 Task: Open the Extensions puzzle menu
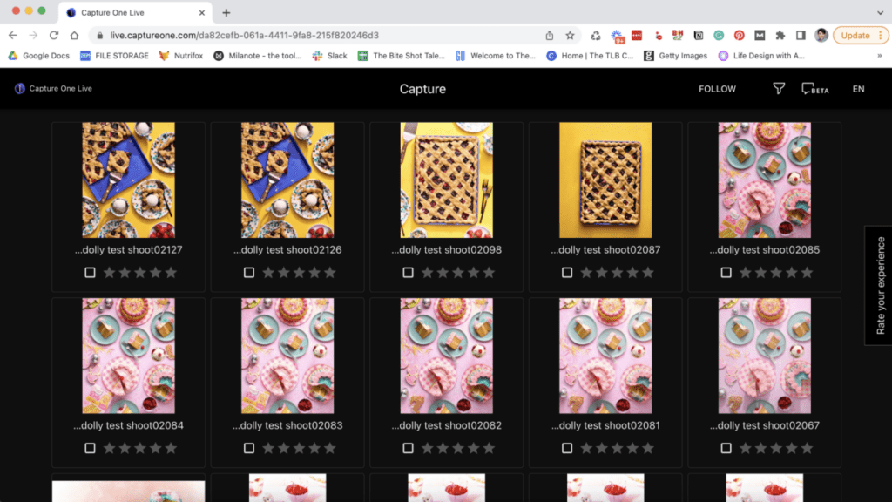click(x=780, y=35)
